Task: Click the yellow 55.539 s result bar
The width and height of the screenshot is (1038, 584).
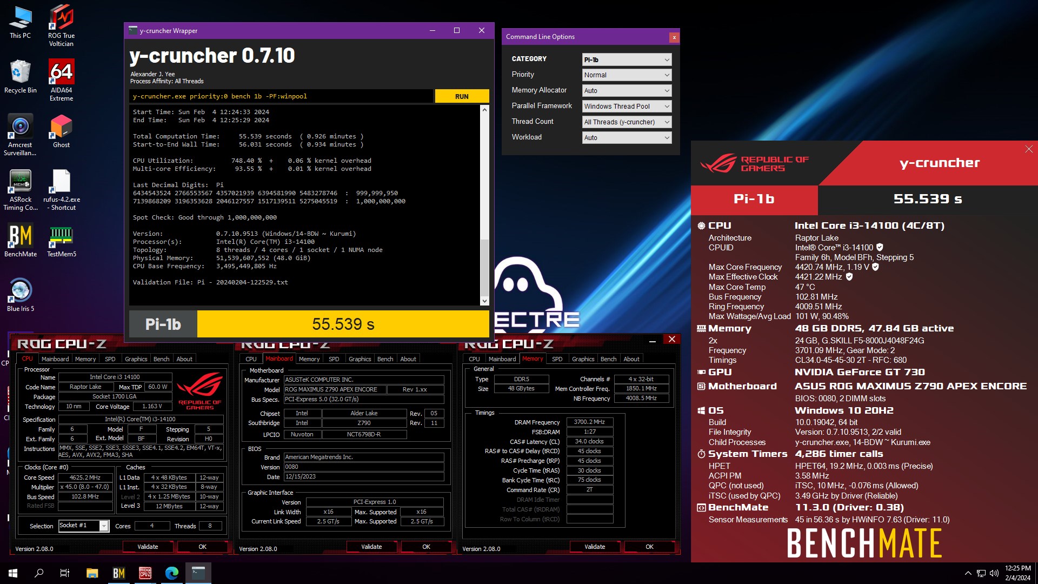Action: tap(343, 324)
